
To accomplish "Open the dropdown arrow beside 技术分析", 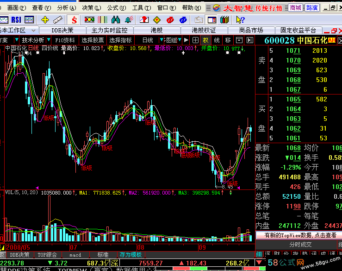I will 49,40.
